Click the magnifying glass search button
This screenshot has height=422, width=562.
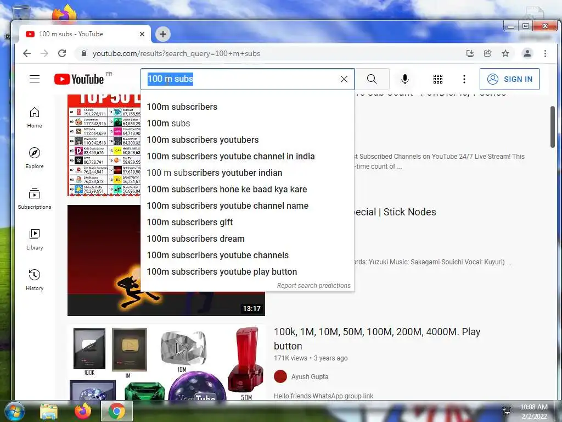[x=372, y=79]
